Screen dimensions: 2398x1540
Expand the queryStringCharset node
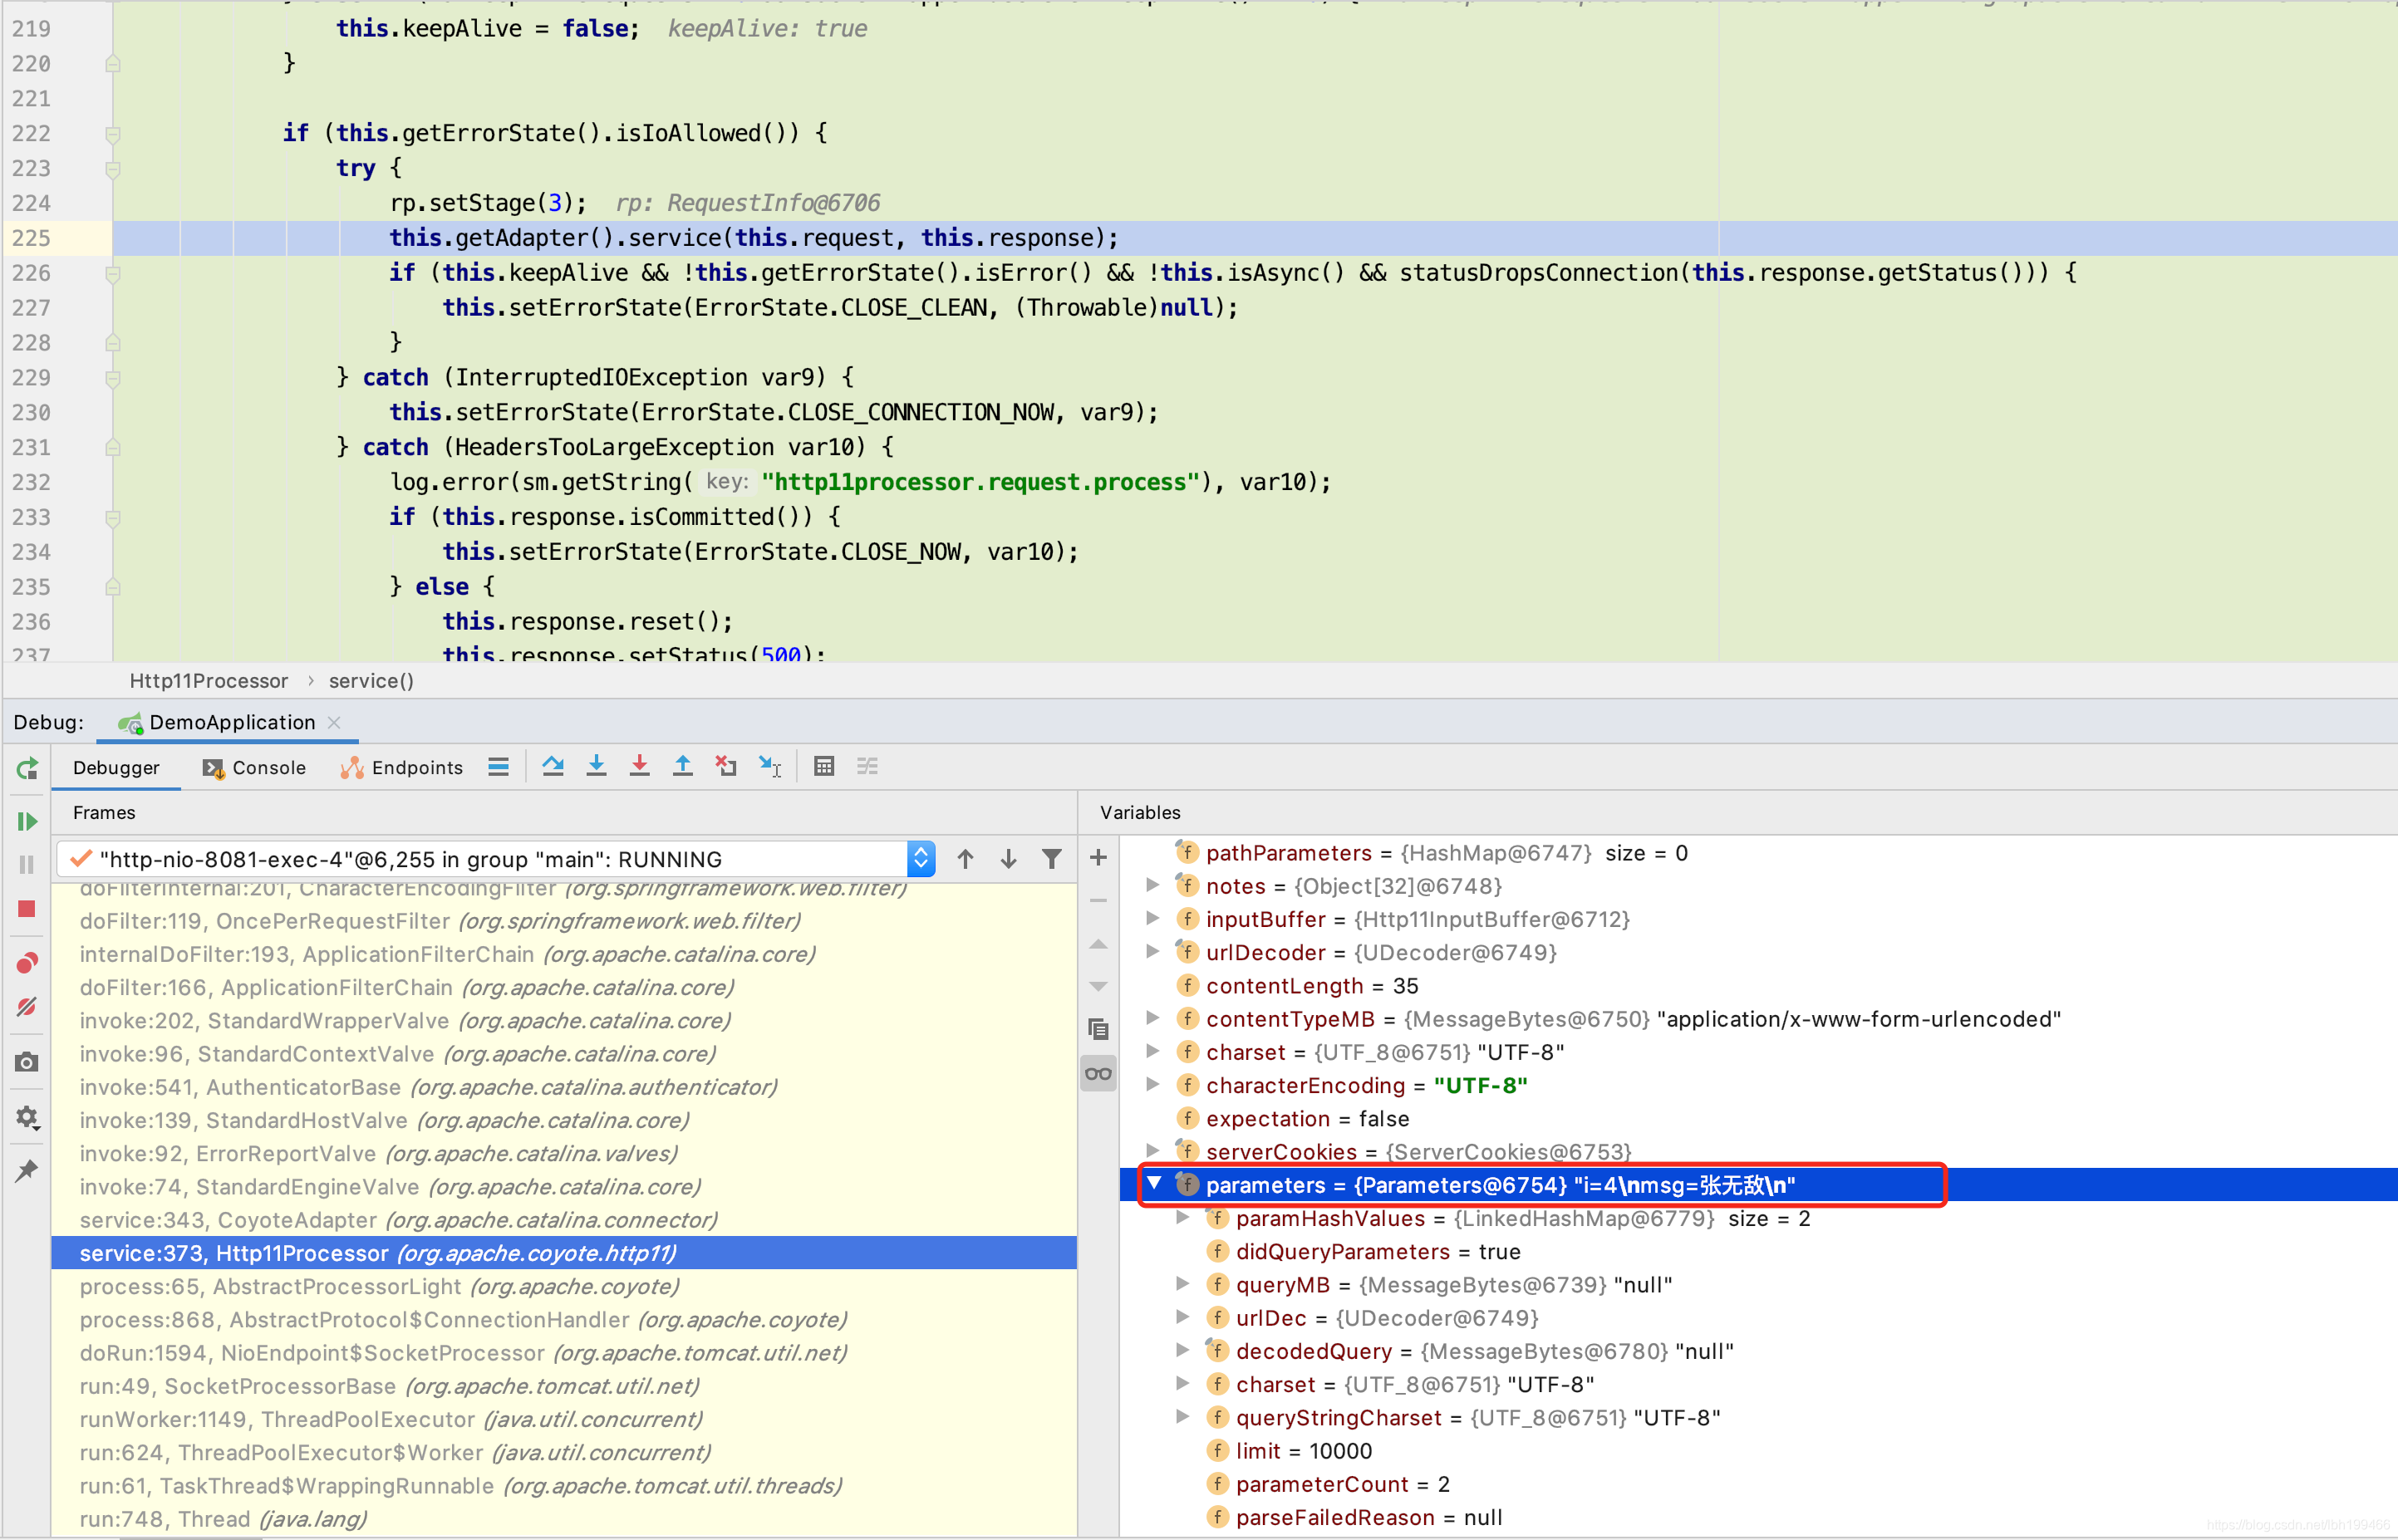coord(1182,1417)
